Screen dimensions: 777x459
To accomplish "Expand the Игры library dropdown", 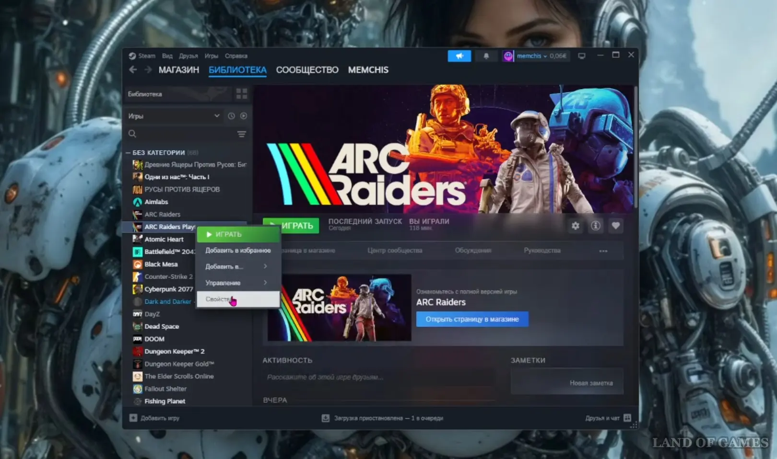I will [217, 116].
